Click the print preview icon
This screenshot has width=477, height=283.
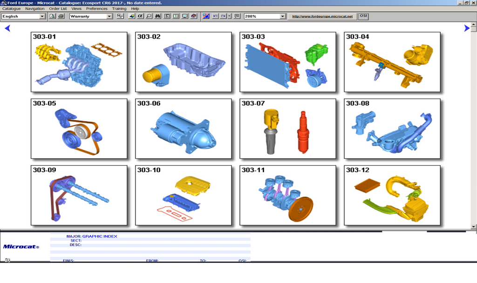coord(52,16)
